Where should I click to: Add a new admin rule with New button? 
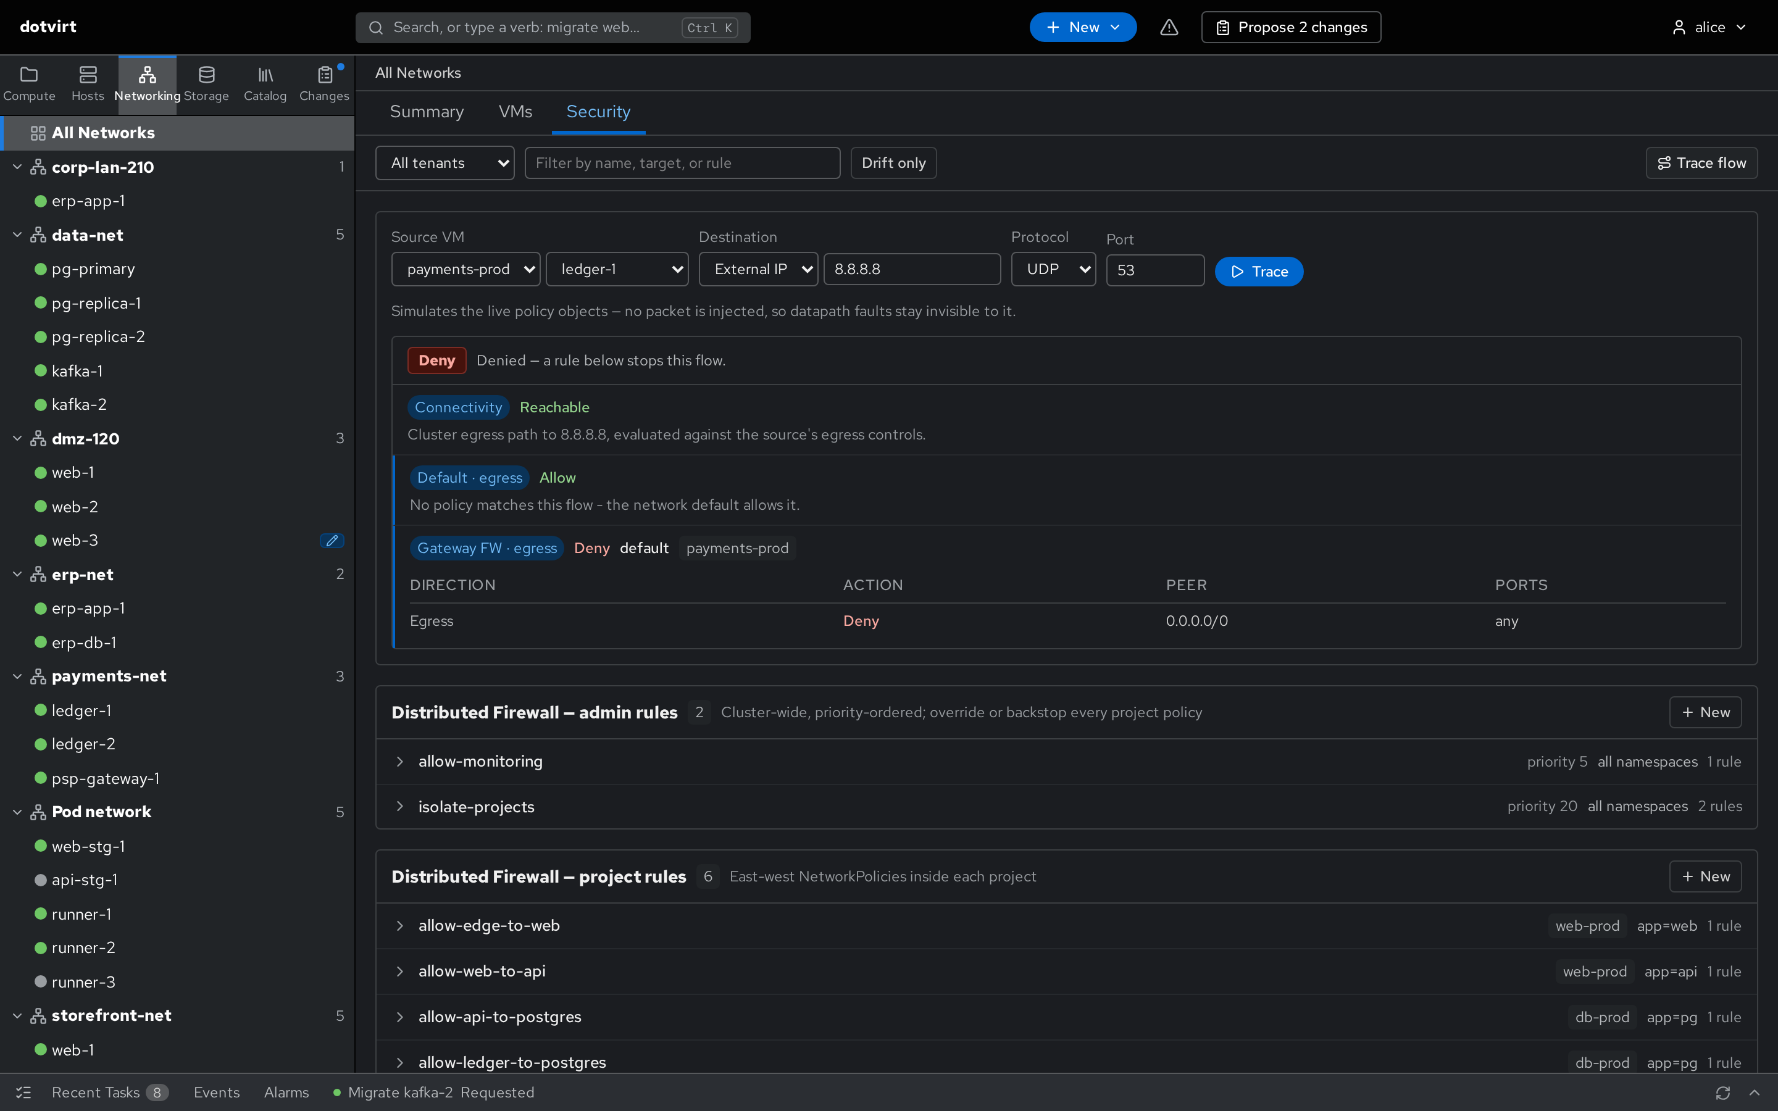[x=1705, y=713]
